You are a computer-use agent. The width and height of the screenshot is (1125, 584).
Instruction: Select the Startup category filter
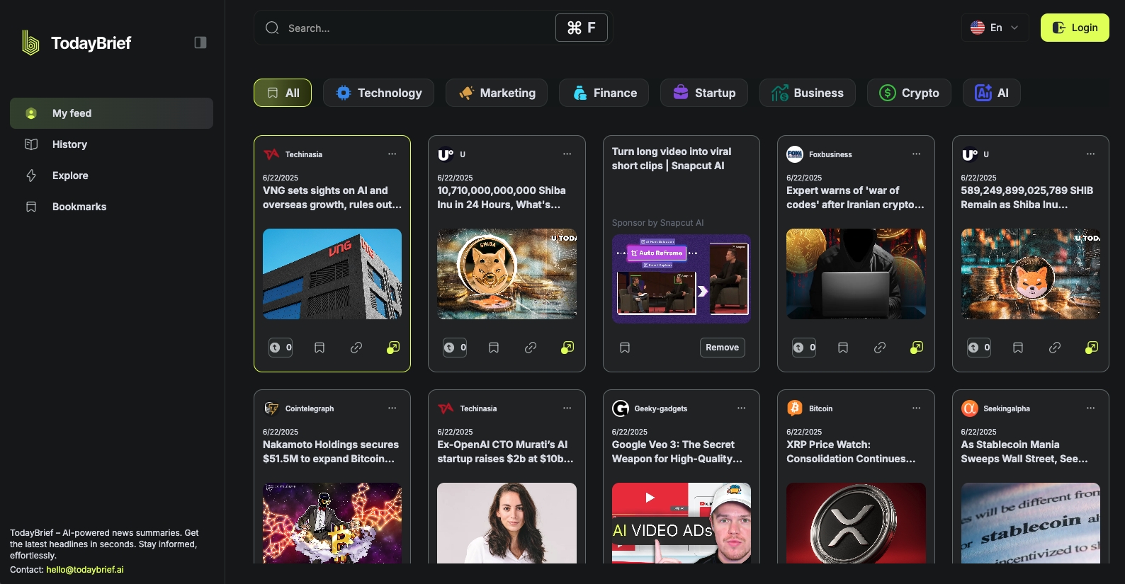coord(704,93)
